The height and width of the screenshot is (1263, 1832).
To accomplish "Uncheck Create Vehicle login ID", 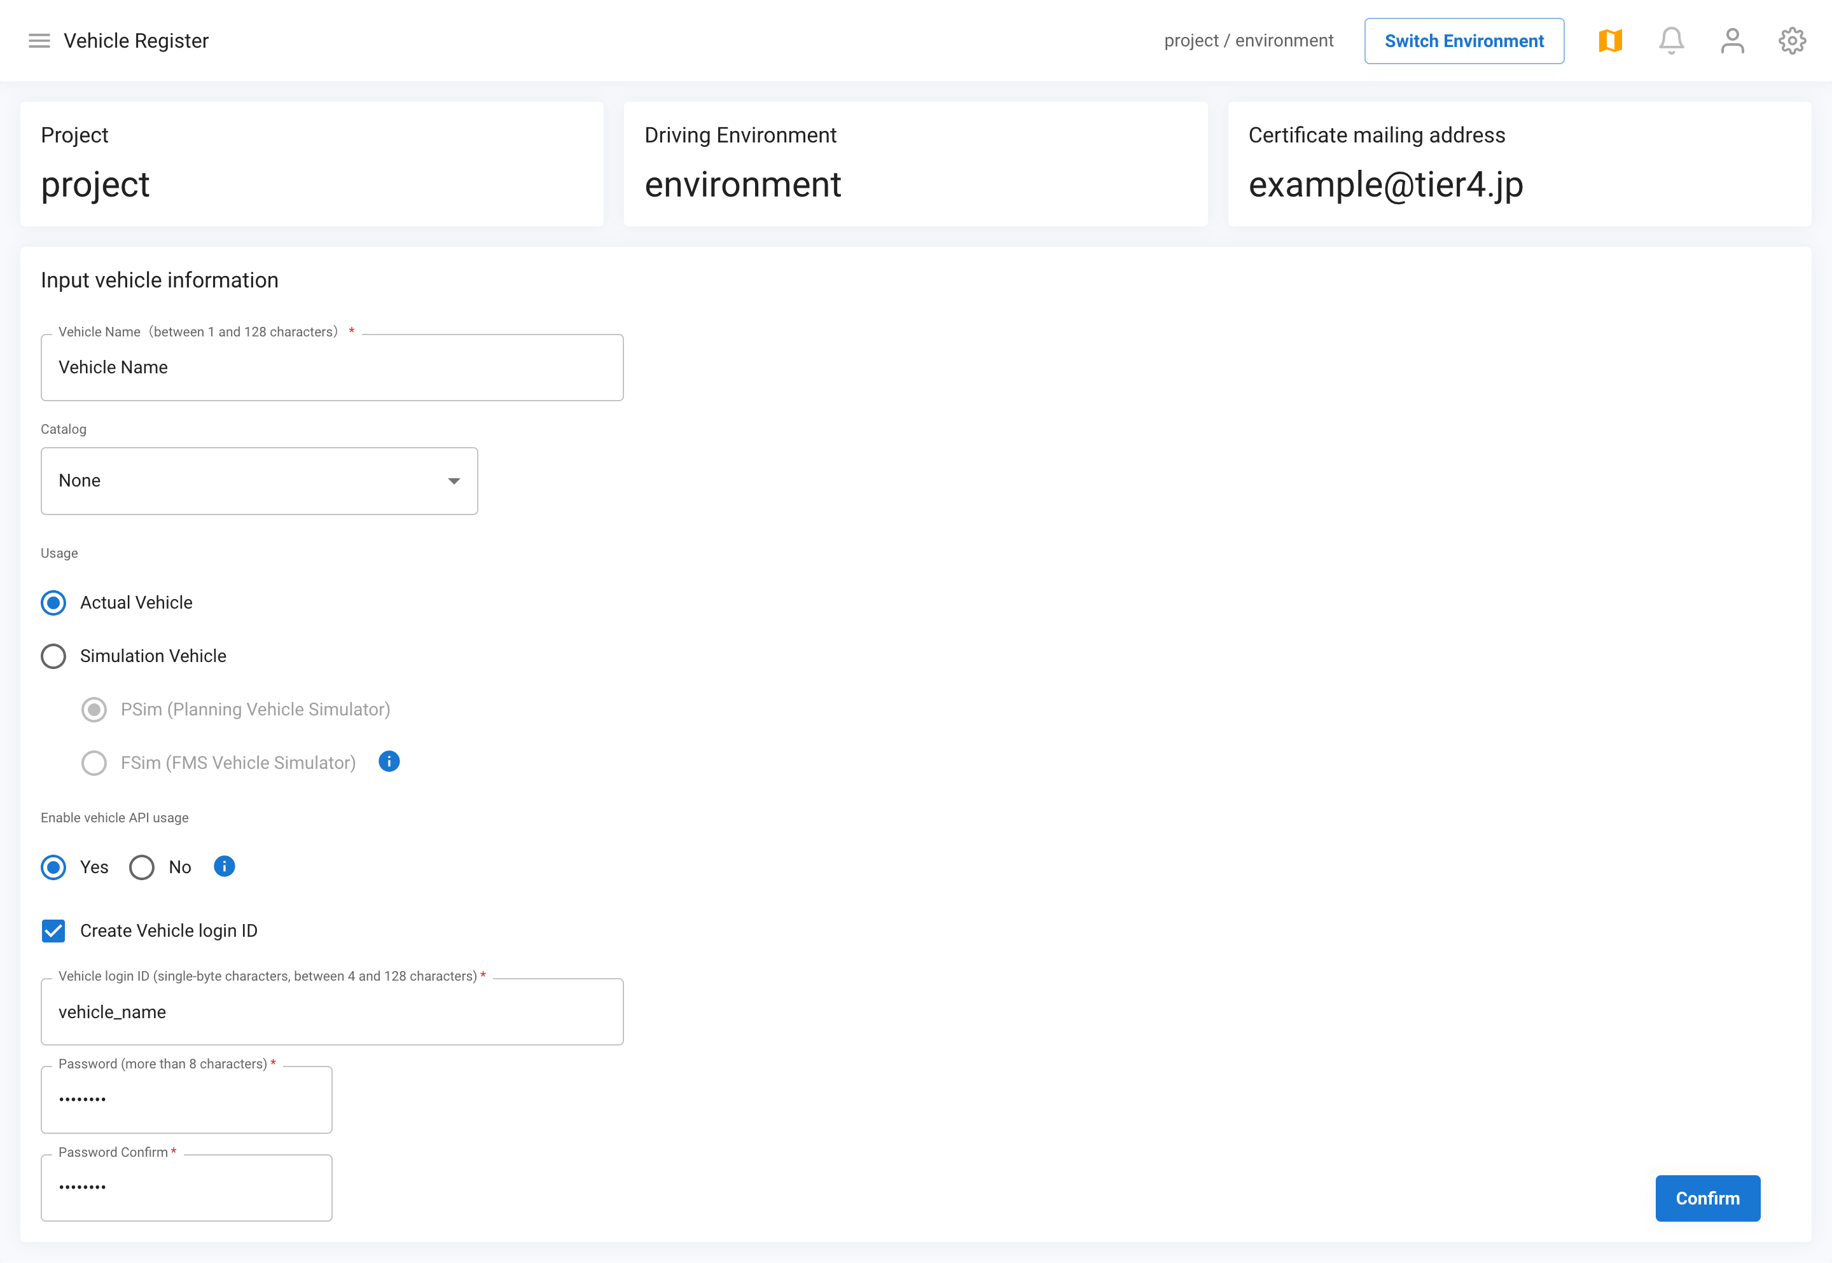I will point(53,930).
